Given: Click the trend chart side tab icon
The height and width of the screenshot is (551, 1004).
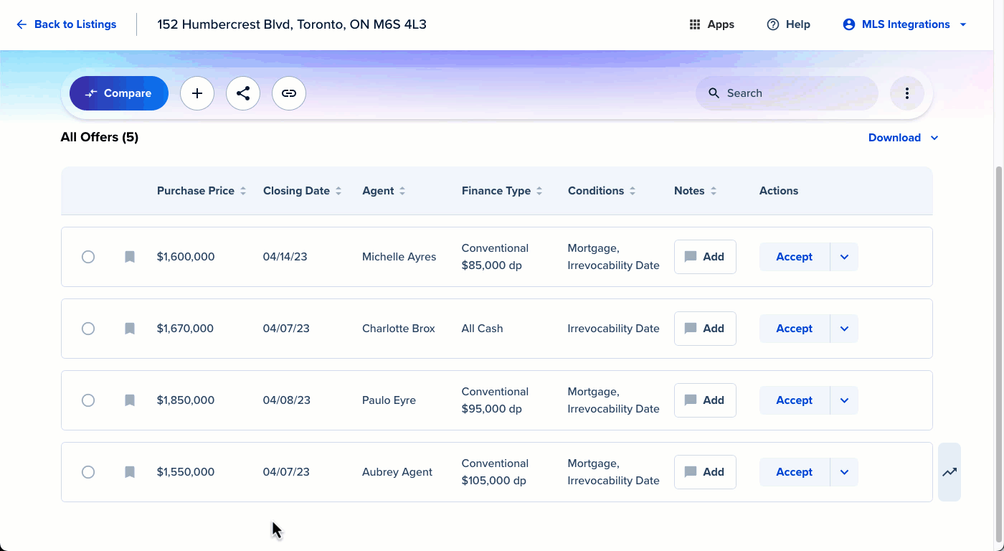Looking at the screenshot, I should (x=949, y=472).
